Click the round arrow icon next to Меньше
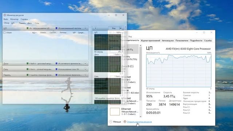The height and width of the screenshot is (131, 233). (111, 122)
